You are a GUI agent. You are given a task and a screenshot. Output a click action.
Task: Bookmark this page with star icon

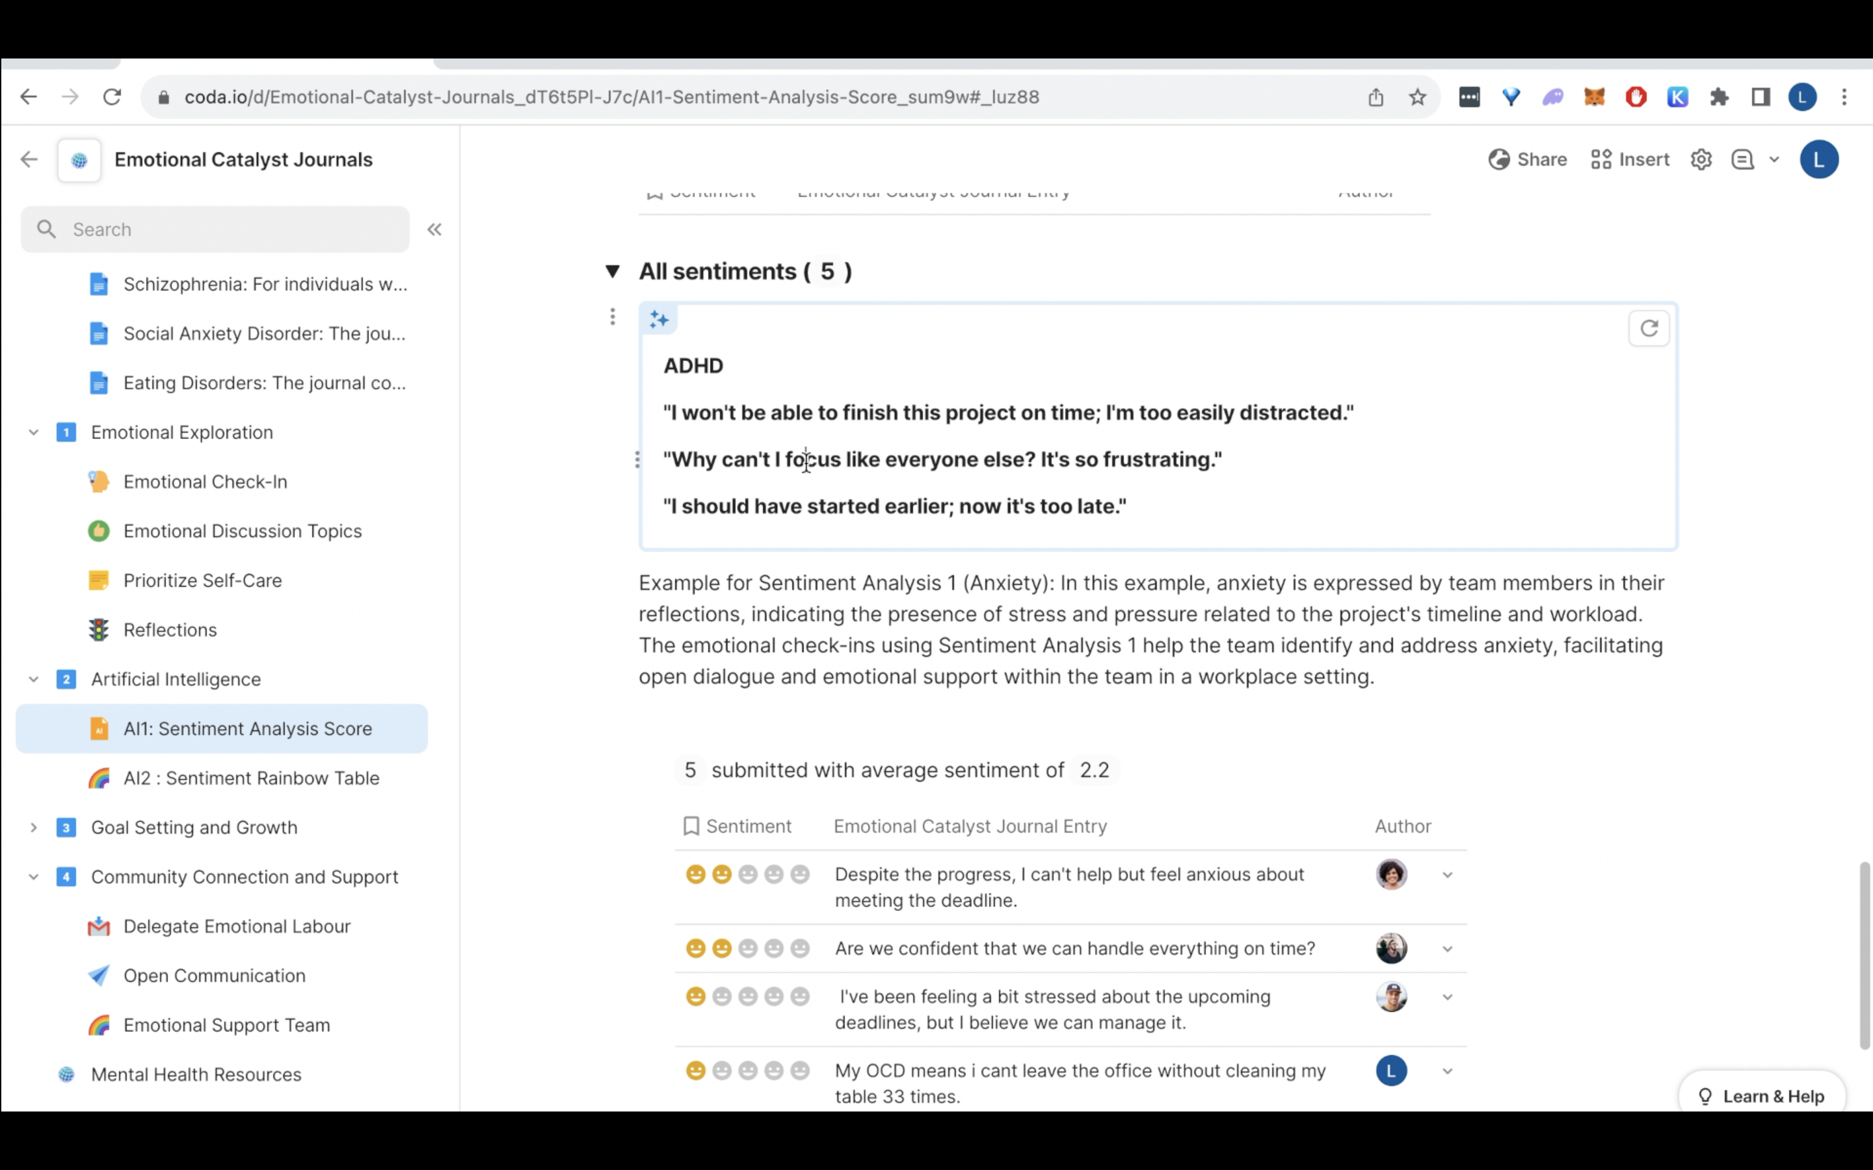click(1417, 97)
